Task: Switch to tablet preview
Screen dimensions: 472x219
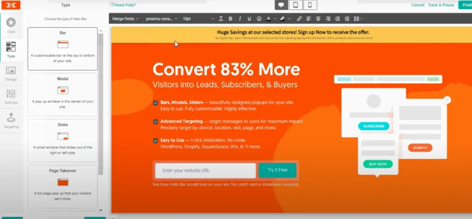Action: tap(295, 5)
